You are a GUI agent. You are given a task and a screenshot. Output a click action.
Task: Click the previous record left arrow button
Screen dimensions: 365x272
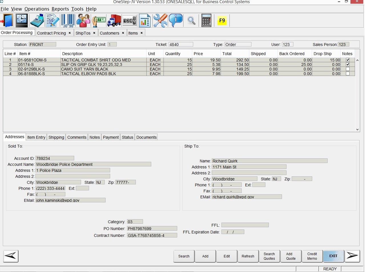point(11,256)
